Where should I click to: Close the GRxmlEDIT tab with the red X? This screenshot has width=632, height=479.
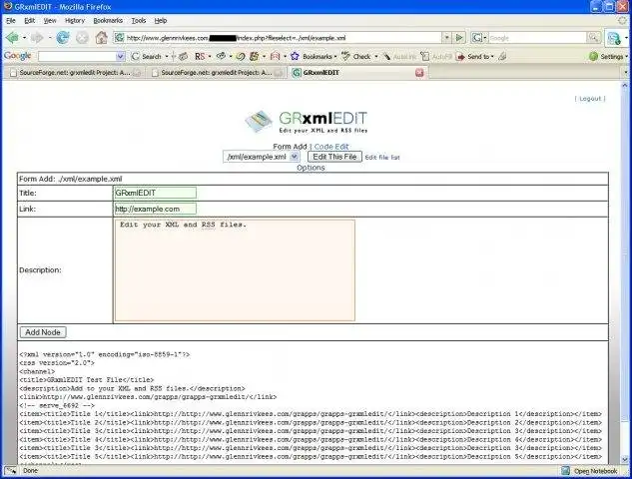click(419, 73)
